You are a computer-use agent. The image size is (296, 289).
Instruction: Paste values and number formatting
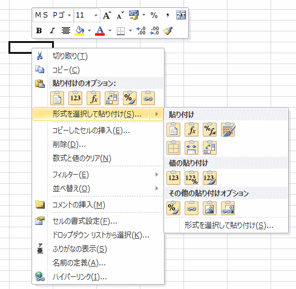(x=191, y=178)
